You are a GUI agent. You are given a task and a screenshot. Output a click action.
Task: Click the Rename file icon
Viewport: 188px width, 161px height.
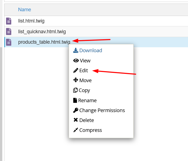(75, 100)
